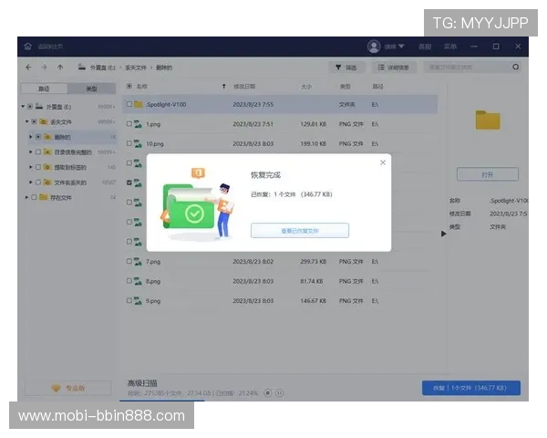The width and height of the screenshot is (547, 438).
Task: Open the 客服 menu item
Action: coord(425,47)
